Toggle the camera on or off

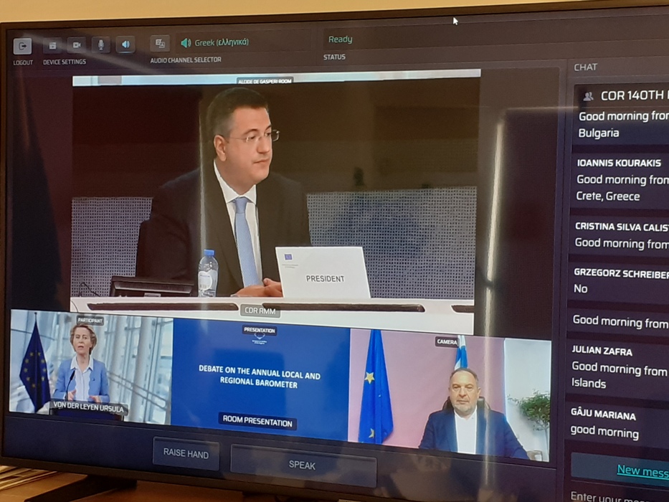tap(76, 45)
